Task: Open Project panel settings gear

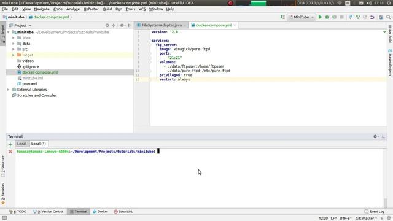Action: click(122, 25)
